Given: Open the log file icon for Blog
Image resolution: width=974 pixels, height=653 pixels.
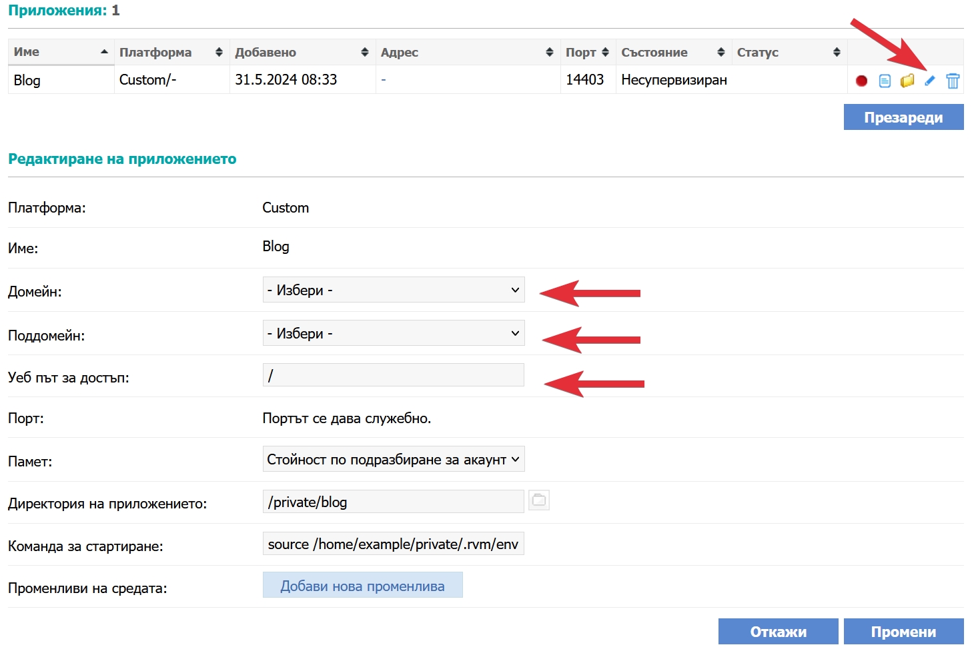Looking at the screenshot, I should point(885,81).
